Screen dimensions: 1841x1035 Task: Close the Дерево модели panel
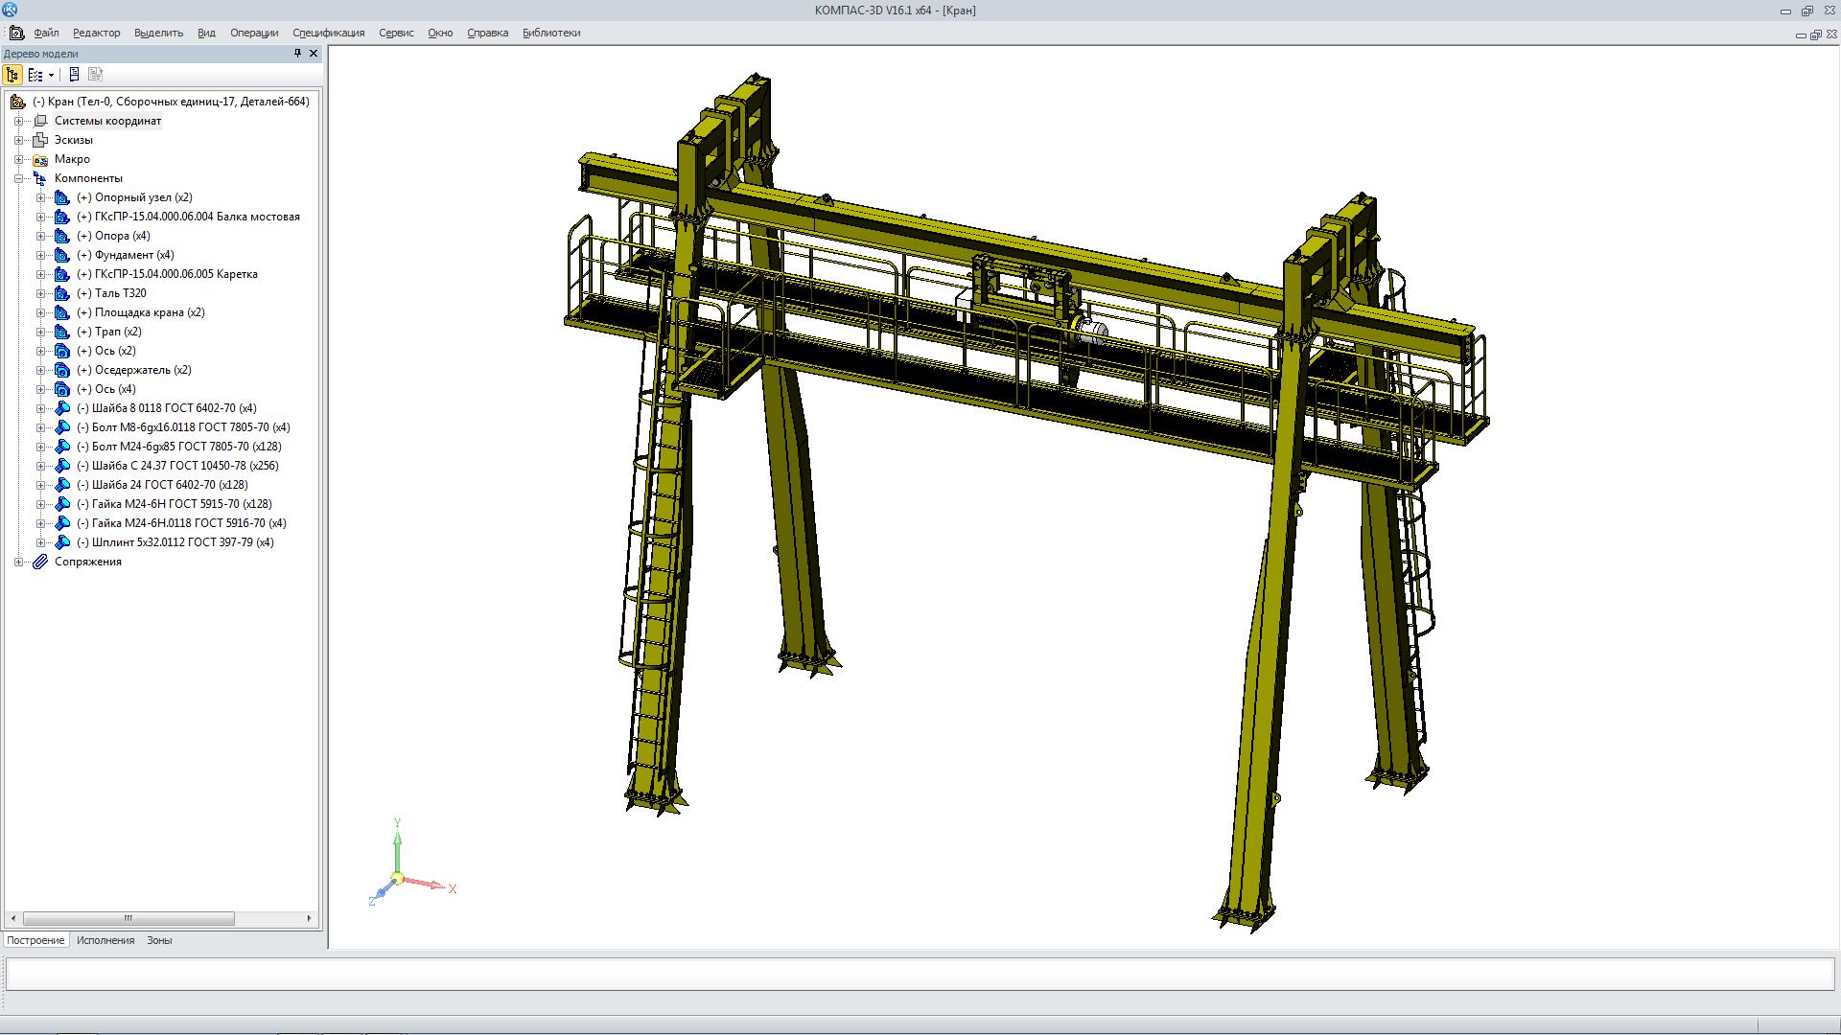314,54
